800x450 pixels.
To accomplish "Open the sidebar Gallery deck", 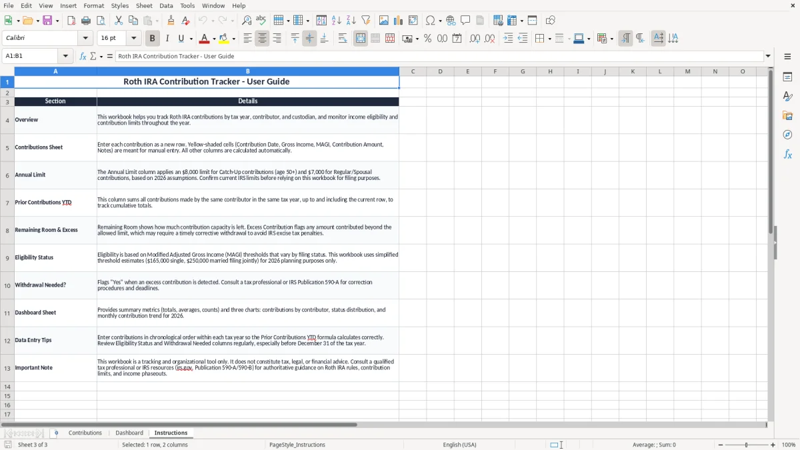I will pyautogui.click(x=787, y=116).
